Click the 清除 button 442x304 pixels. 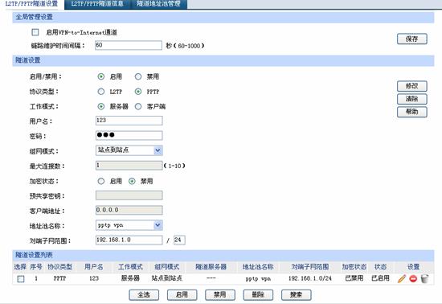point(411,99)
